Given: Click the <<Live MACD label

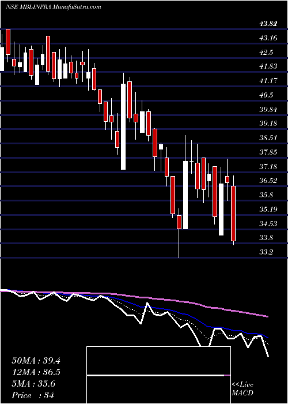Looking at the screenshot, I should [x=242, y=389].
